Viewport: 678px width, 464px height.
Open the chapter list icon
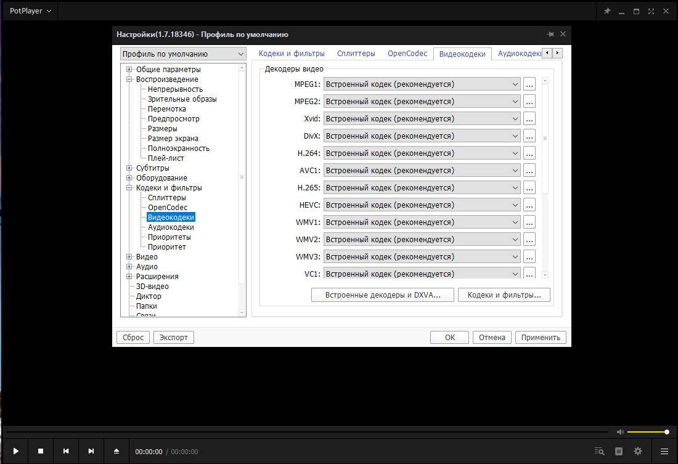(619, 451)
